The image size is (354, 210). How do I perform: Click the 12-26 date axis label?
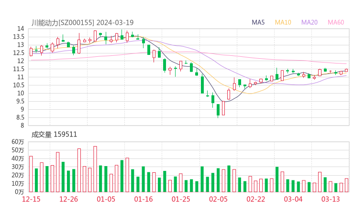(68, 199)
